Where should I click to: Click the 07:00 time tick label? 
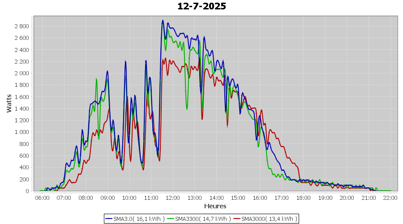point(64,198)
